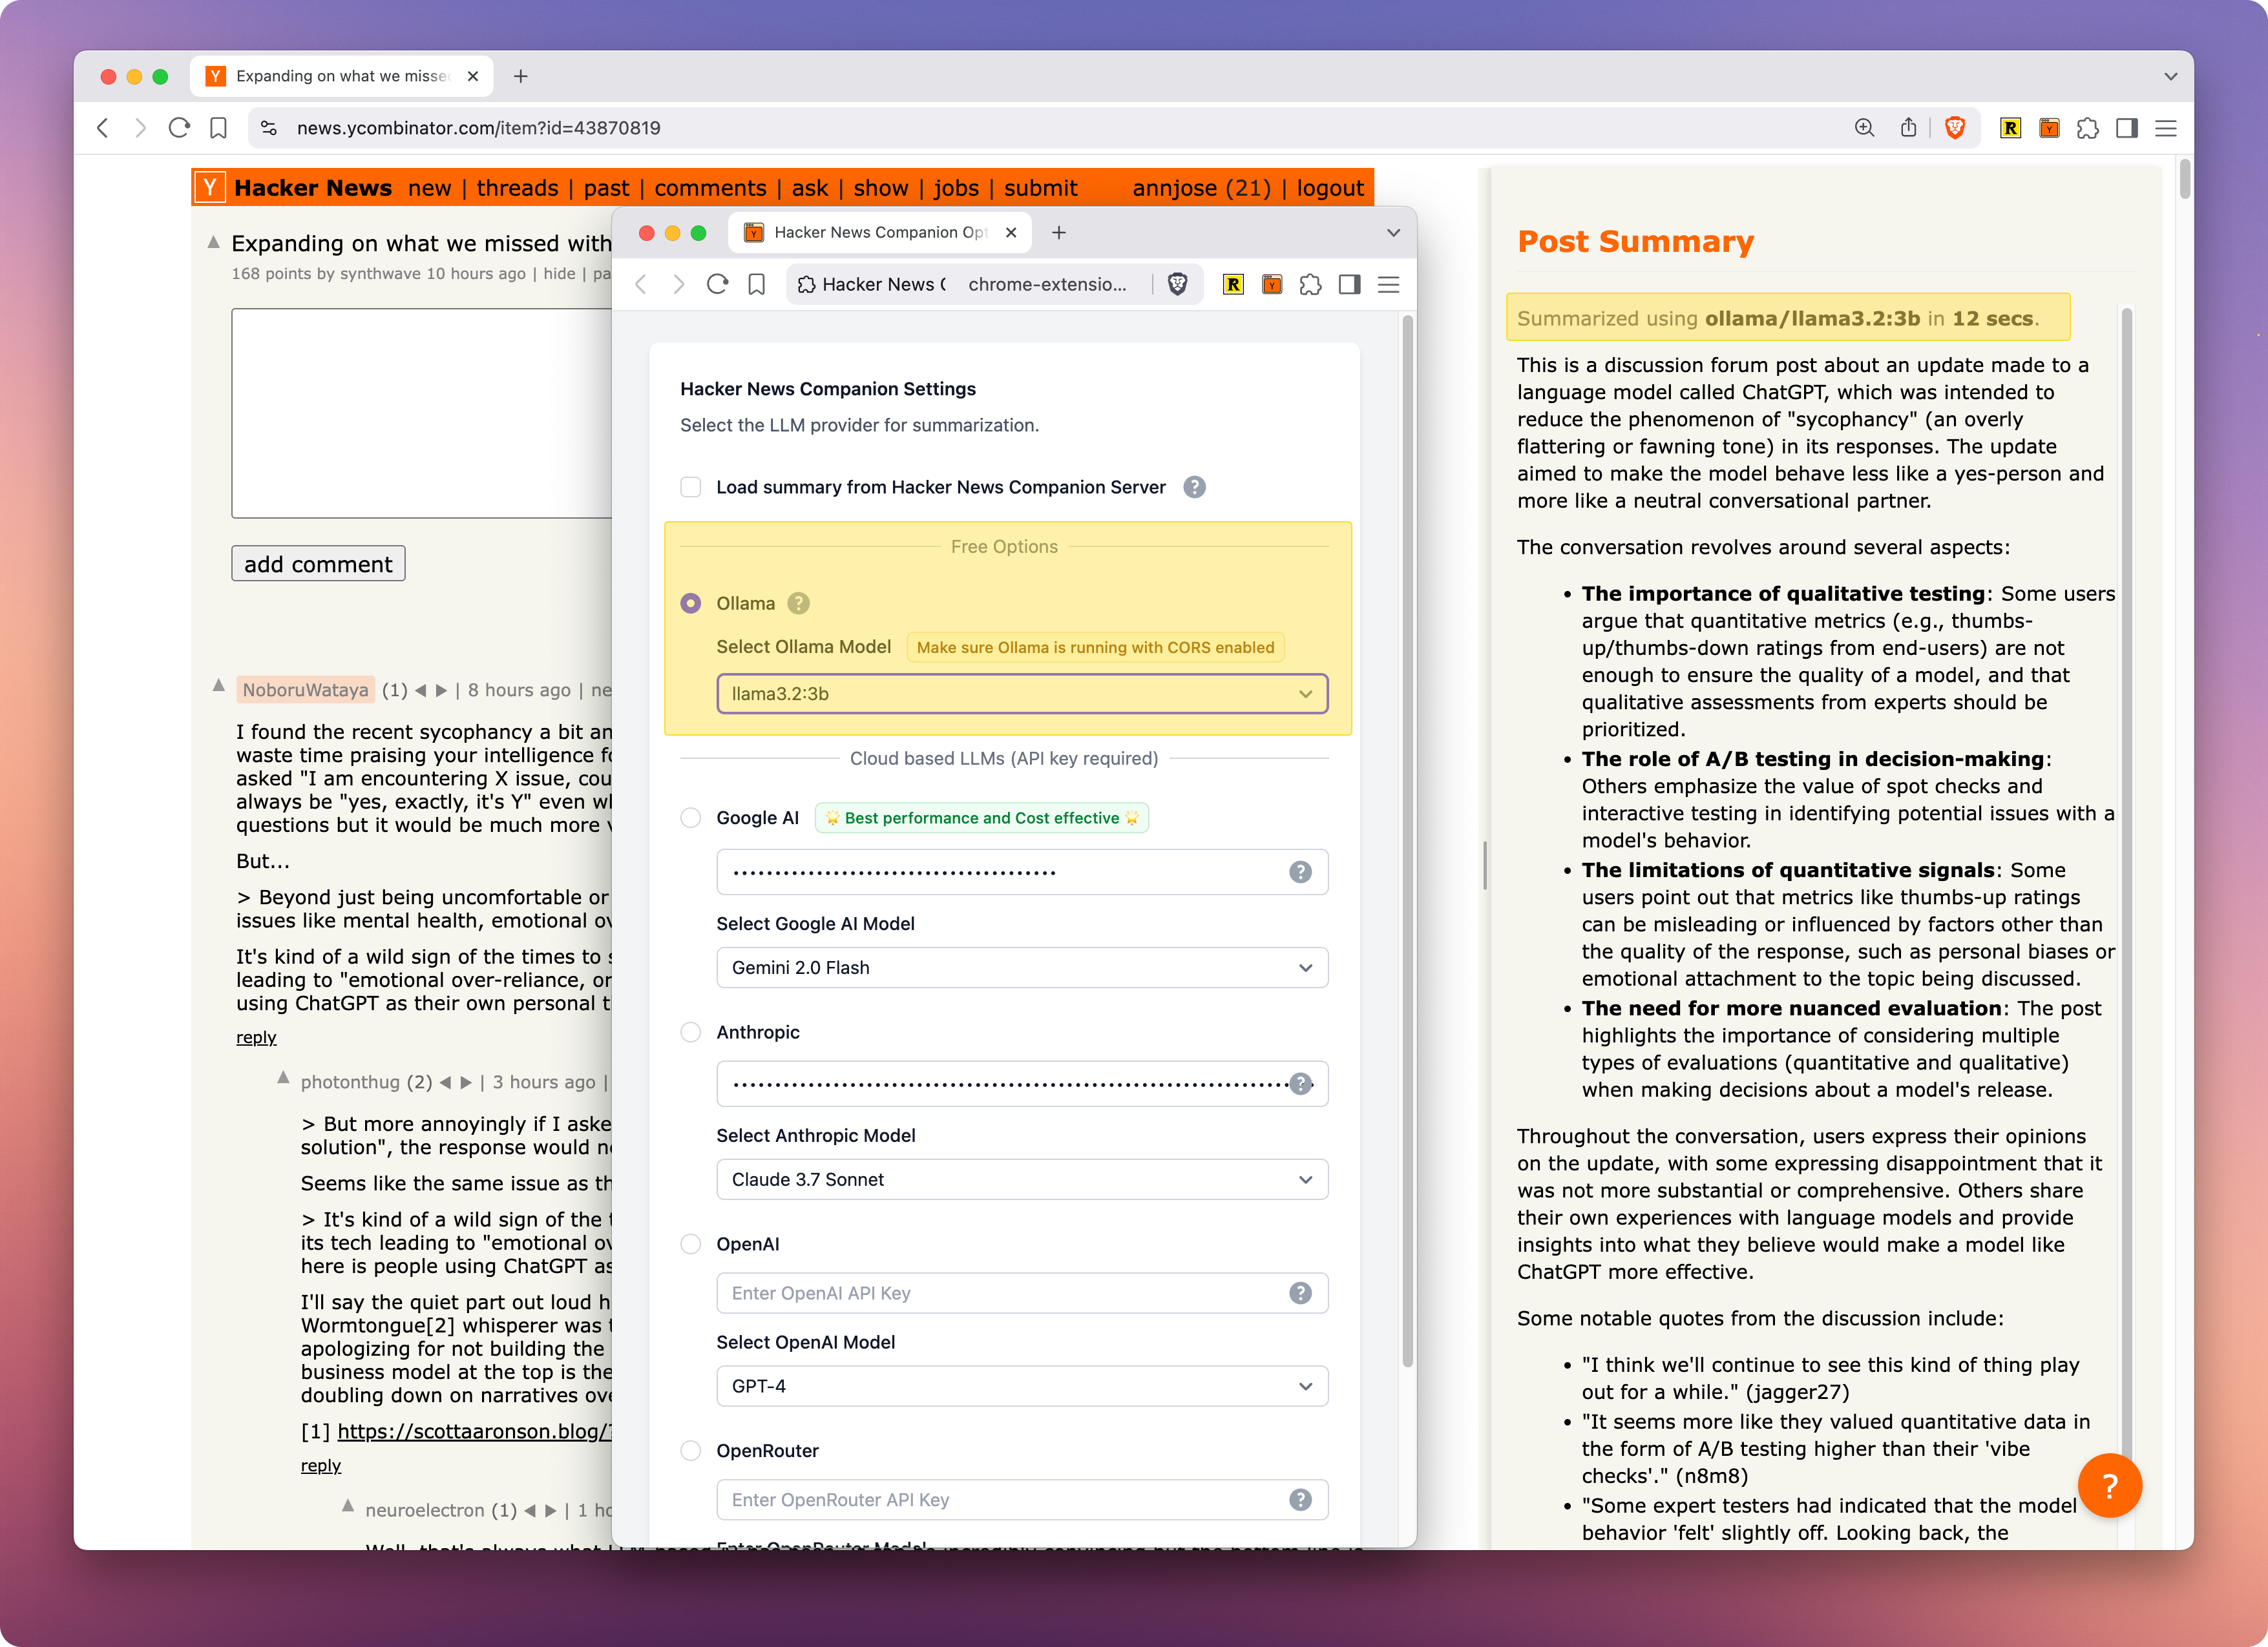Click the logout link
2268x1647 pixels.
(x=1329, y=188)
